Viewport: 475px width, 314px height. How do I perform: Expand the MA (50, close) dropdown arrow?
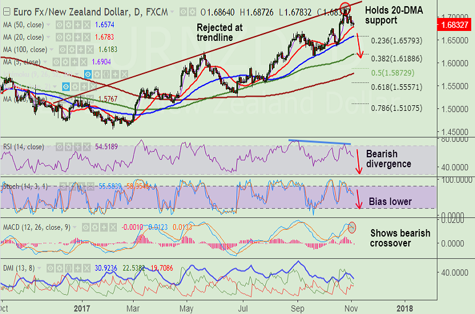48,25
